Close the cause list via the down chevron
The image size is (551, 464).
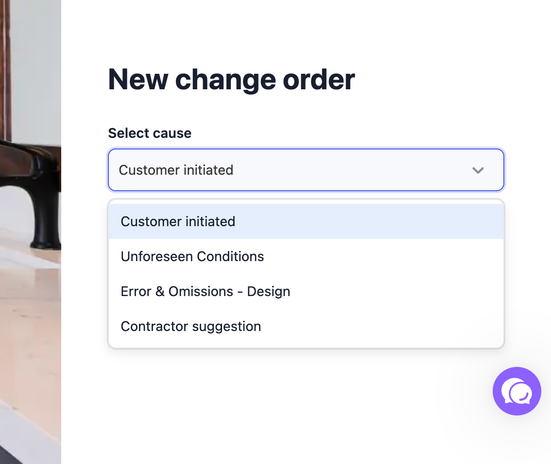(x=478, y=170)
